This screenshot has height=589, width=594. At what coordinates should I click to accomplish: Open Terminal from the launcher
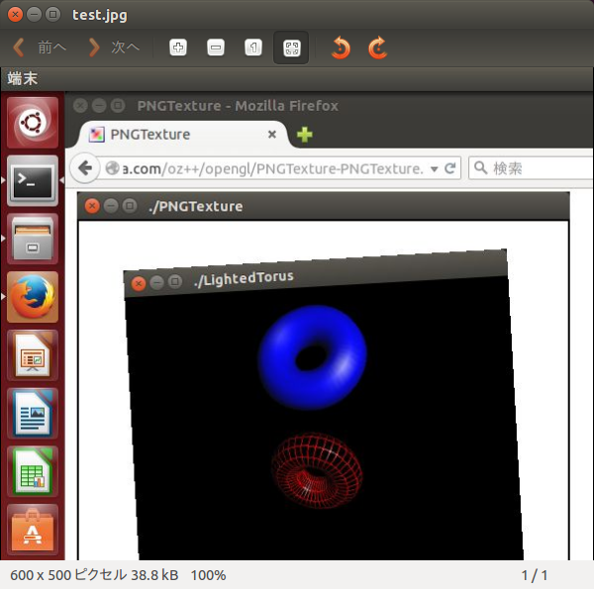tap(33, 181)
